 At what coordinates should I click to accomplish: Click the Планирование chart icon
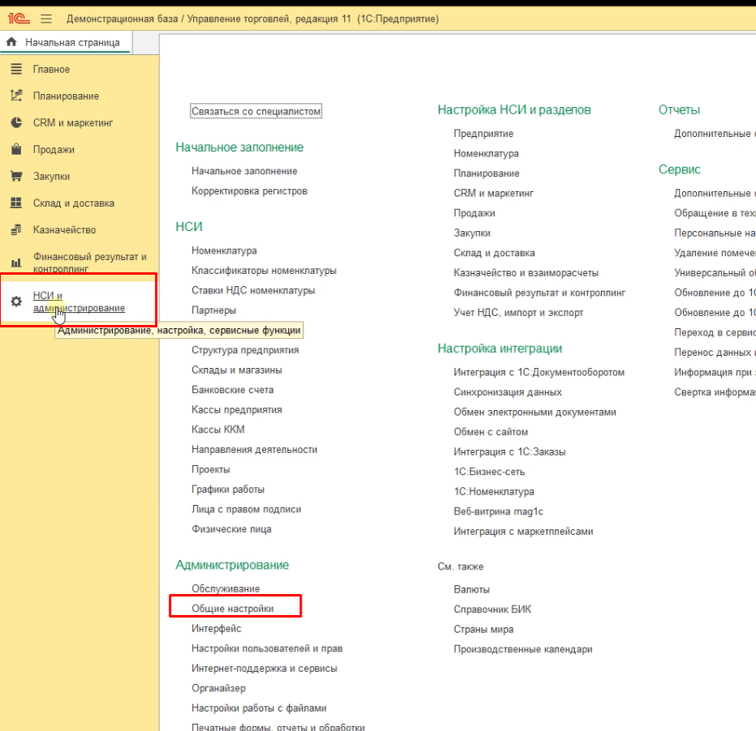tap(16, 96)
